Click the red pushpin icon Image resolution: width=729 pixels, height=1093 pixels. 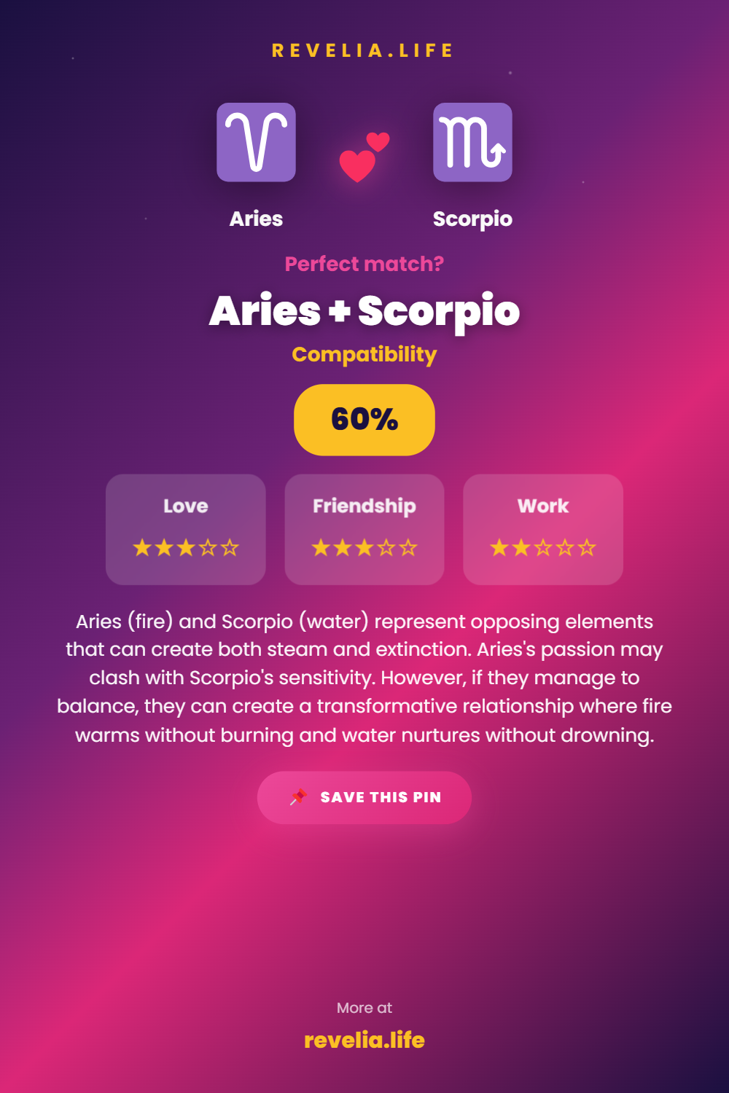pos(298,797)
